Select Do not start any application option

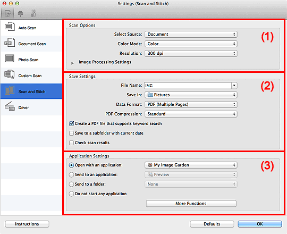pos(71,194)
